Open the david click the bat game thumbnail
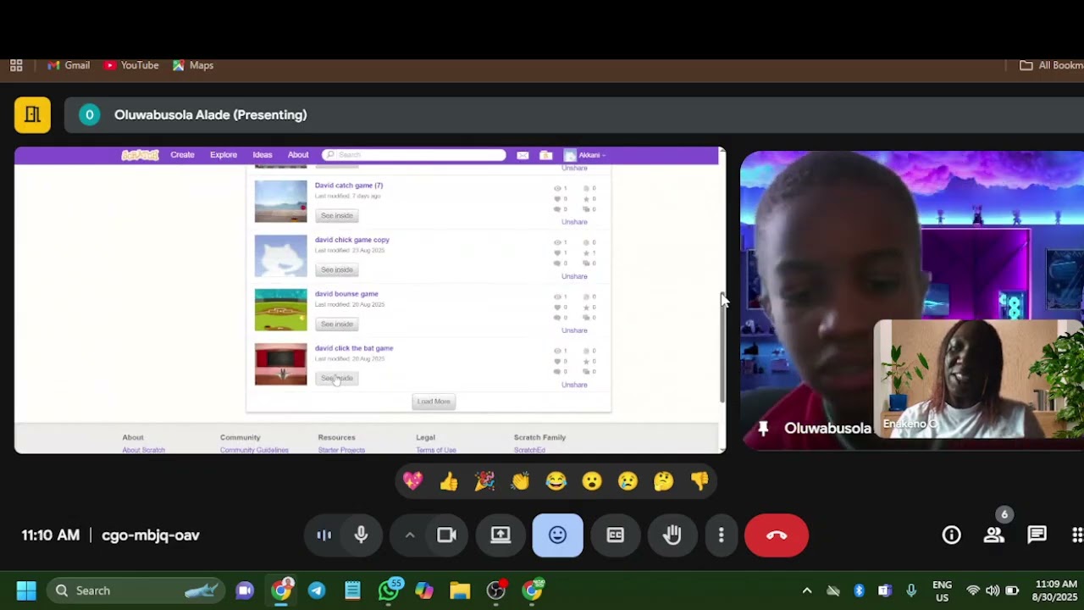Image resolution: width=1084 pixels, height=610 pixels. pos(281,364)
